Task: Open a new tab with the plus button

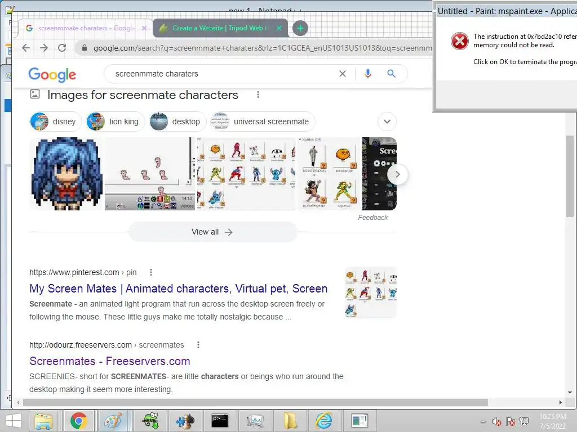Action: click(x=300, y=28)
